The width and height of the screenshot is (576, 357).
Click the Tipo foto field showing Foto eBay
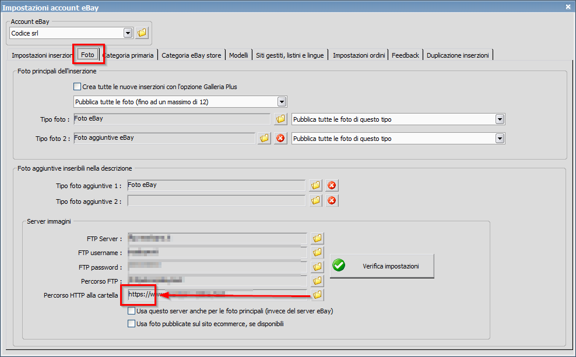[172, 119]
